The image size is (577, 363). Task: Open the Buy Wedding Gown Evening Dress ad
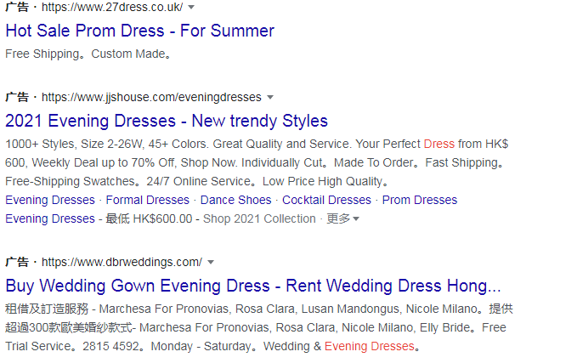[x=252, y=285]
